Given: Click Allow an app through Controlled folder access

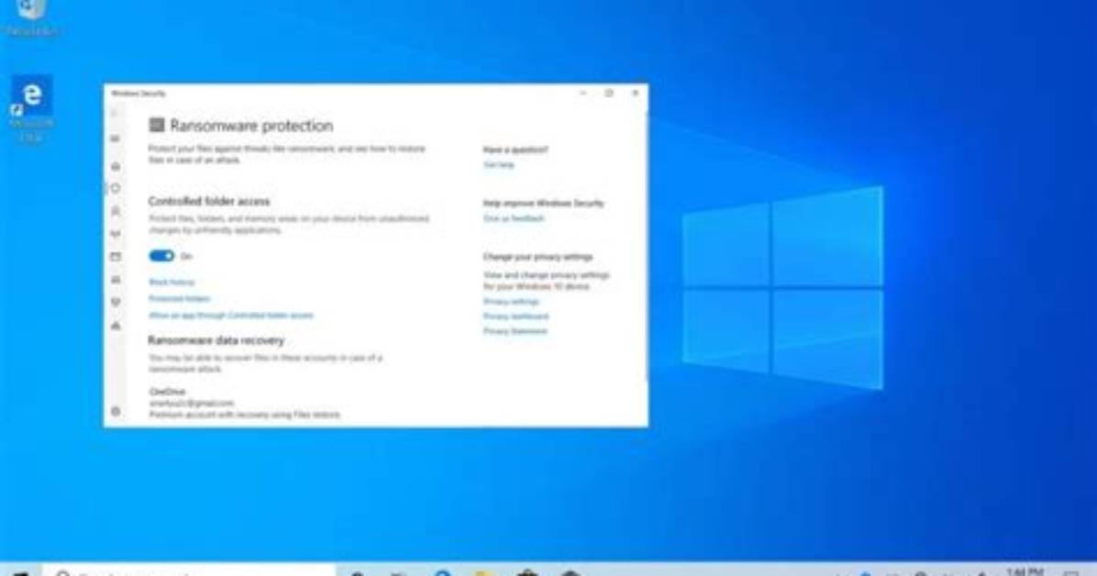Looking at the screenshot, I should pos(231,316).
